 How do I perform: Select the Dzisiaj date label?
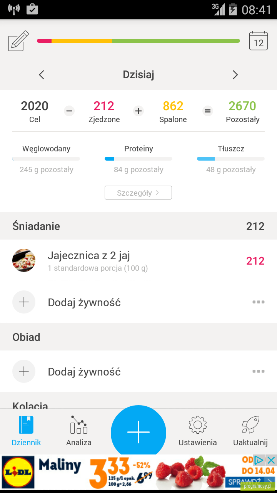tap(138, 74)
